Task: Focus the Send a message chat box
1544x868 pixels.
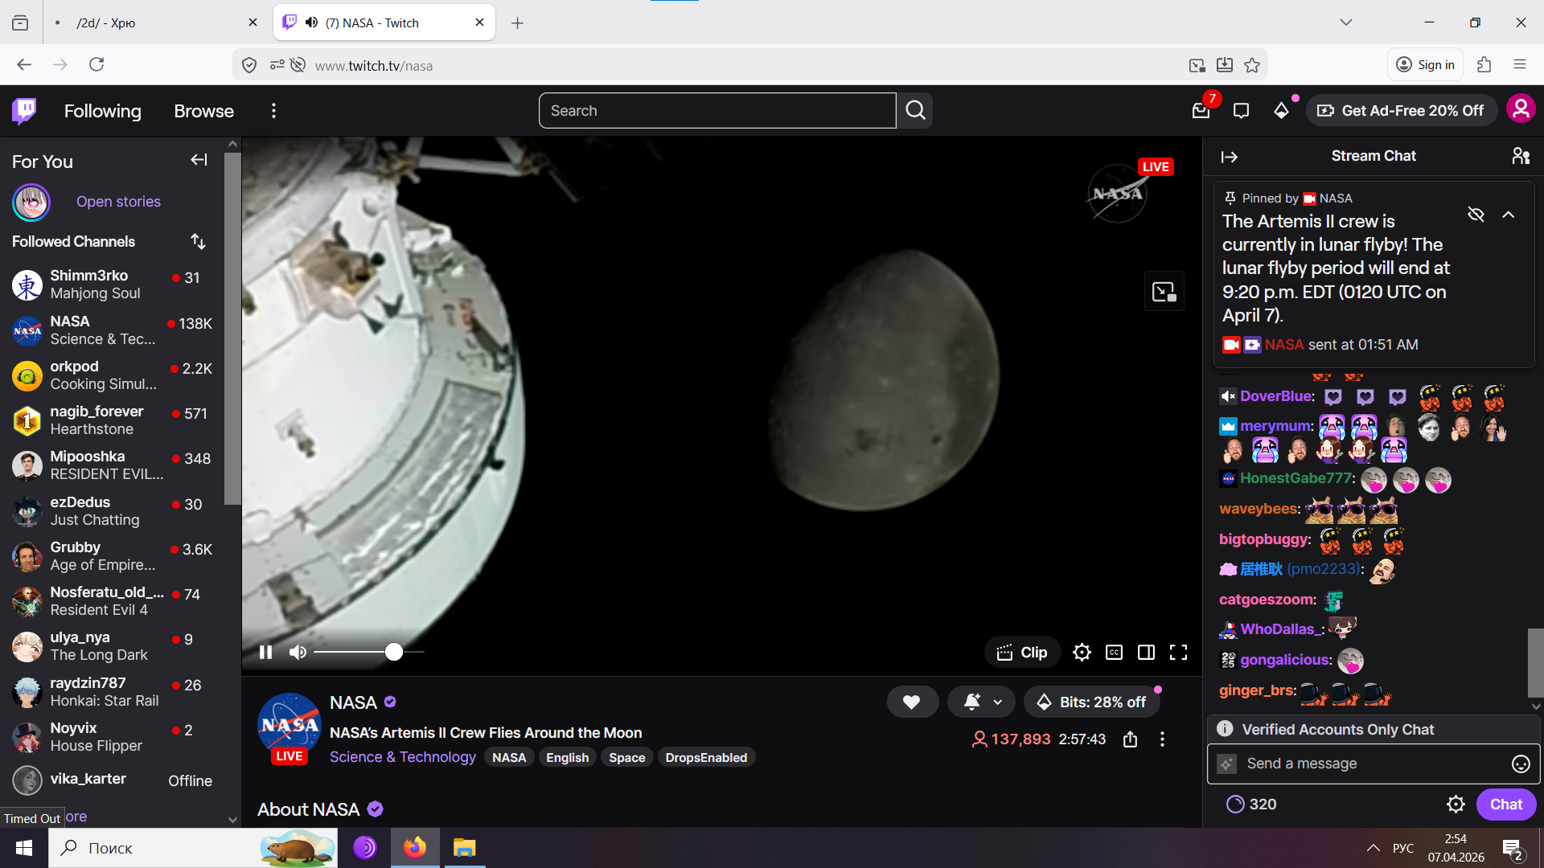Action: point(1374,764)
